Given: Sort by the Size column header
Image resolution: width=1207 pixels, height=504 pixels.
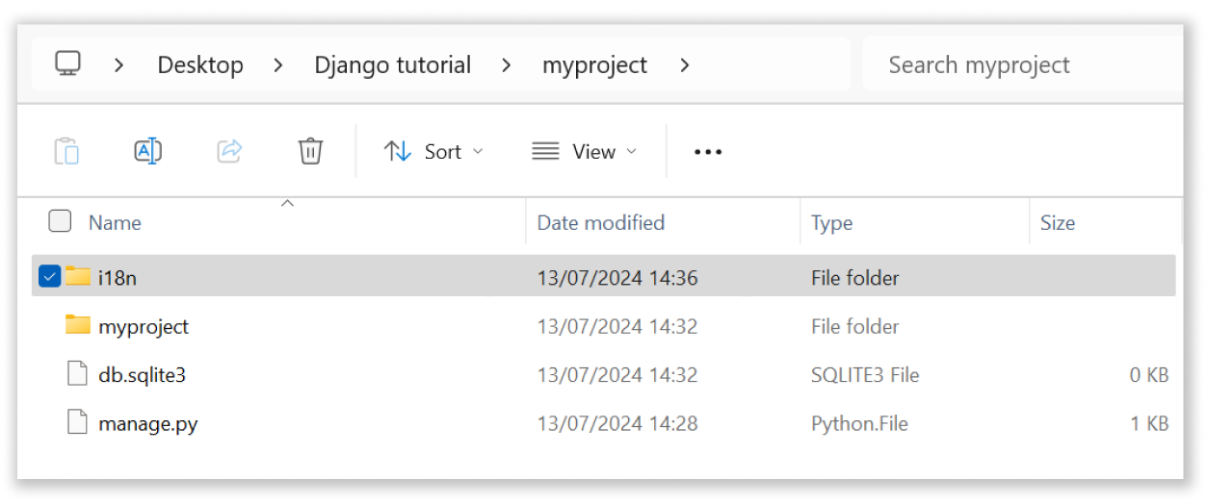Looking at the screenshot, I should (x=1057, y=222).
